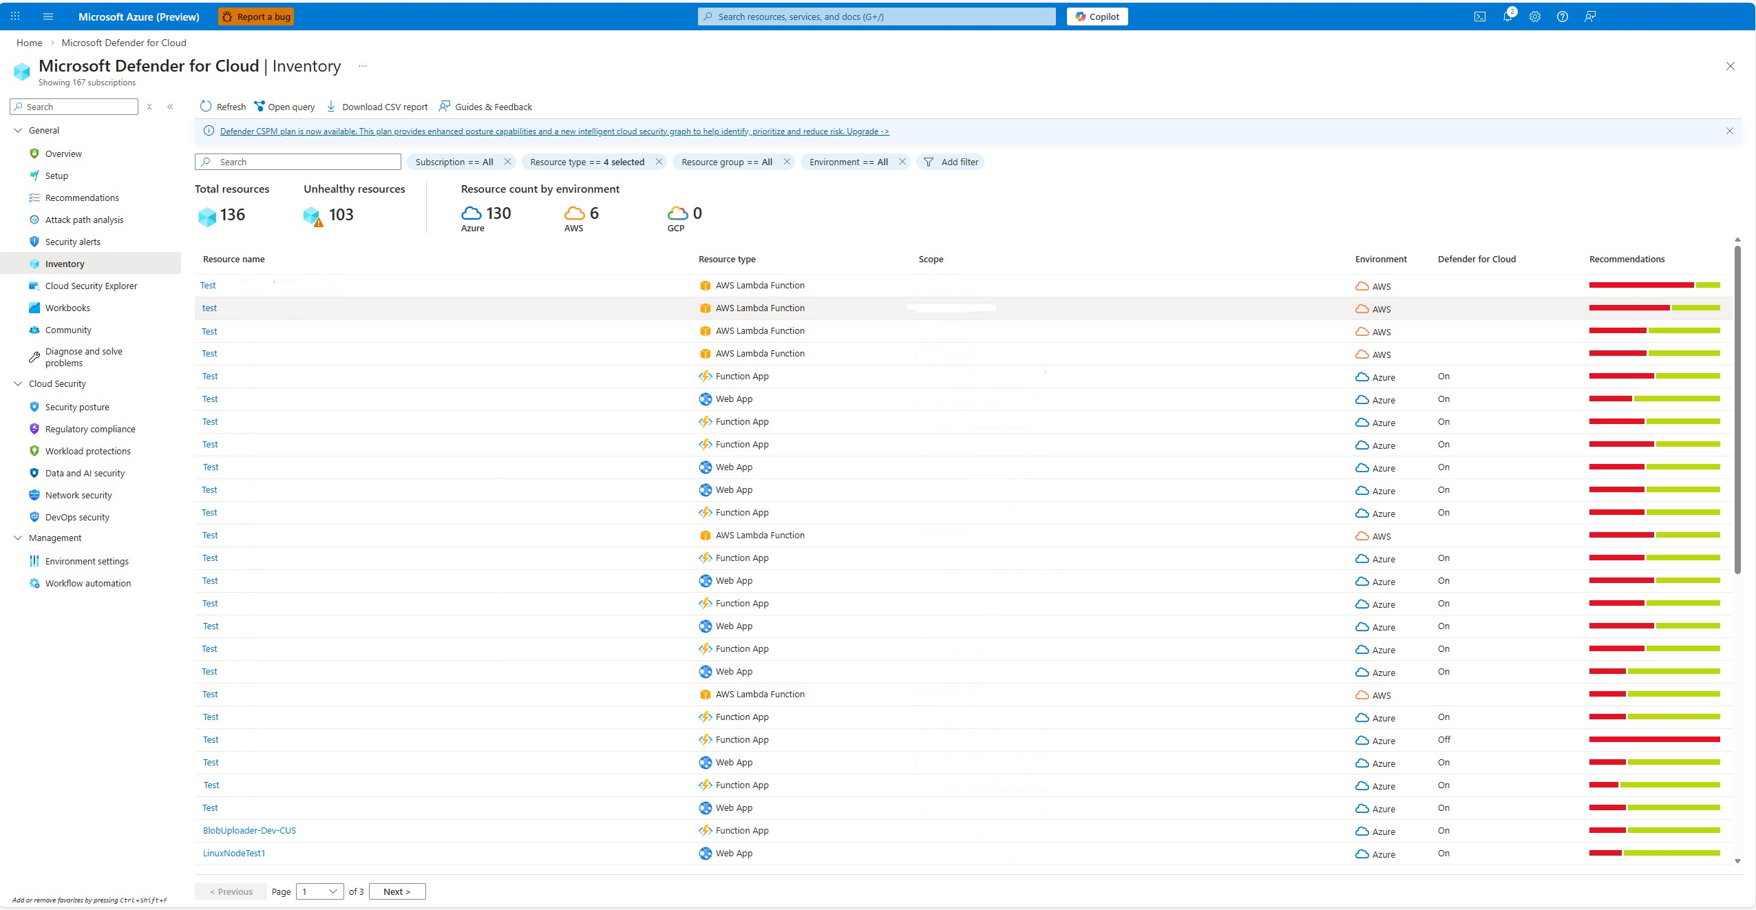Image resolution: width=1756 pixels, height=910 pixels.
Task: Remove the Environment filter chip
Action: click(x=902, y=162)
